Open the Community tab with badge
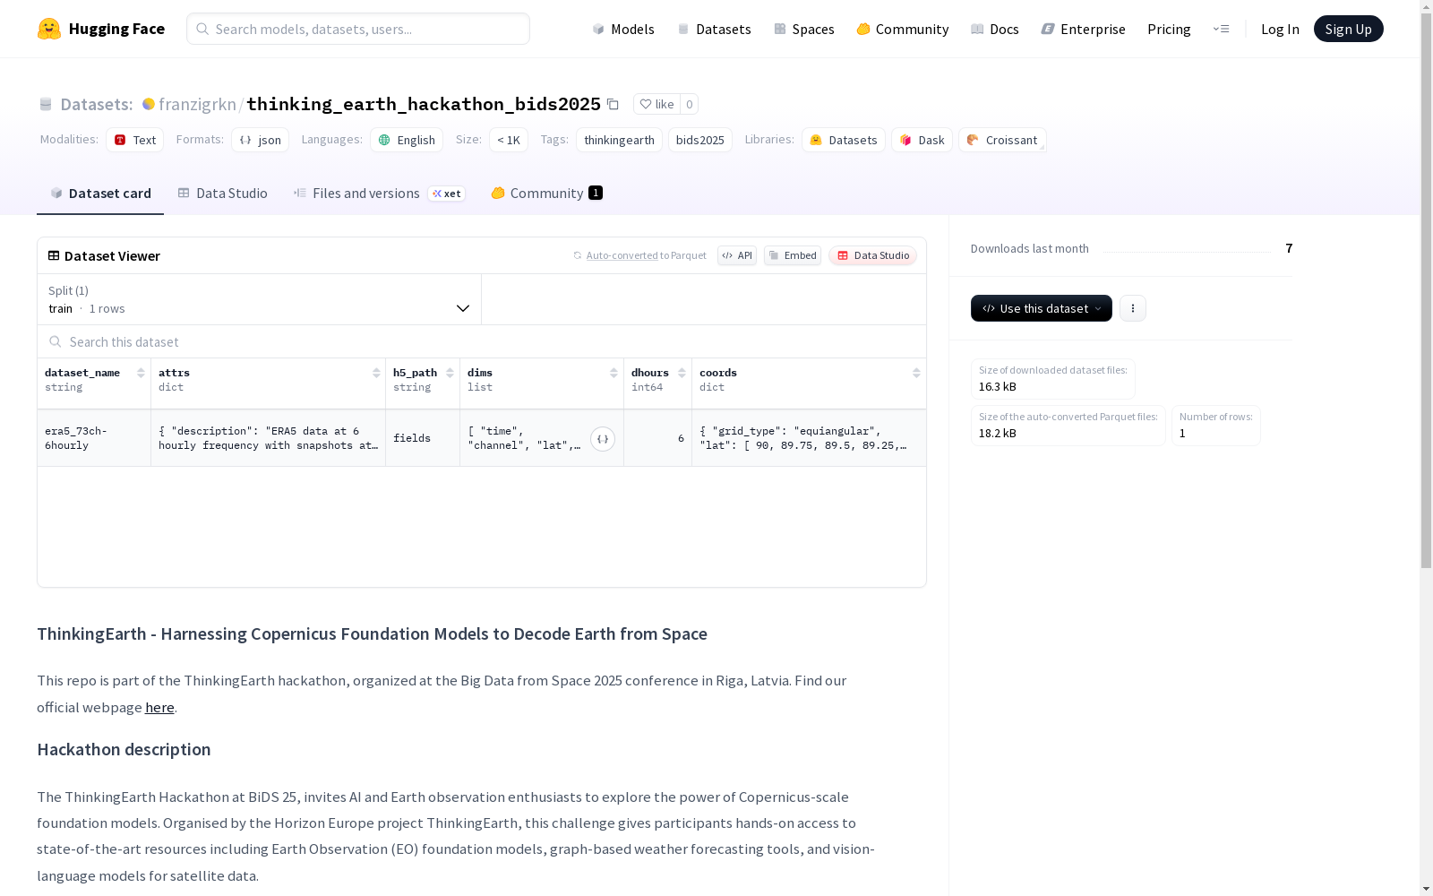Image resolution: width=1433 pixels, height=896 pixels. [546, 194]
